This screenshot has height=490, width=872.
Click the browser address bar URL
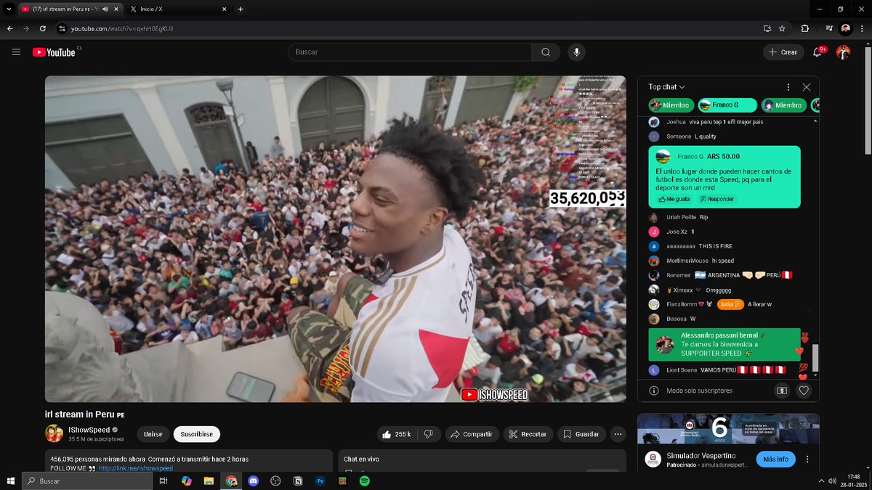point(122,28)
